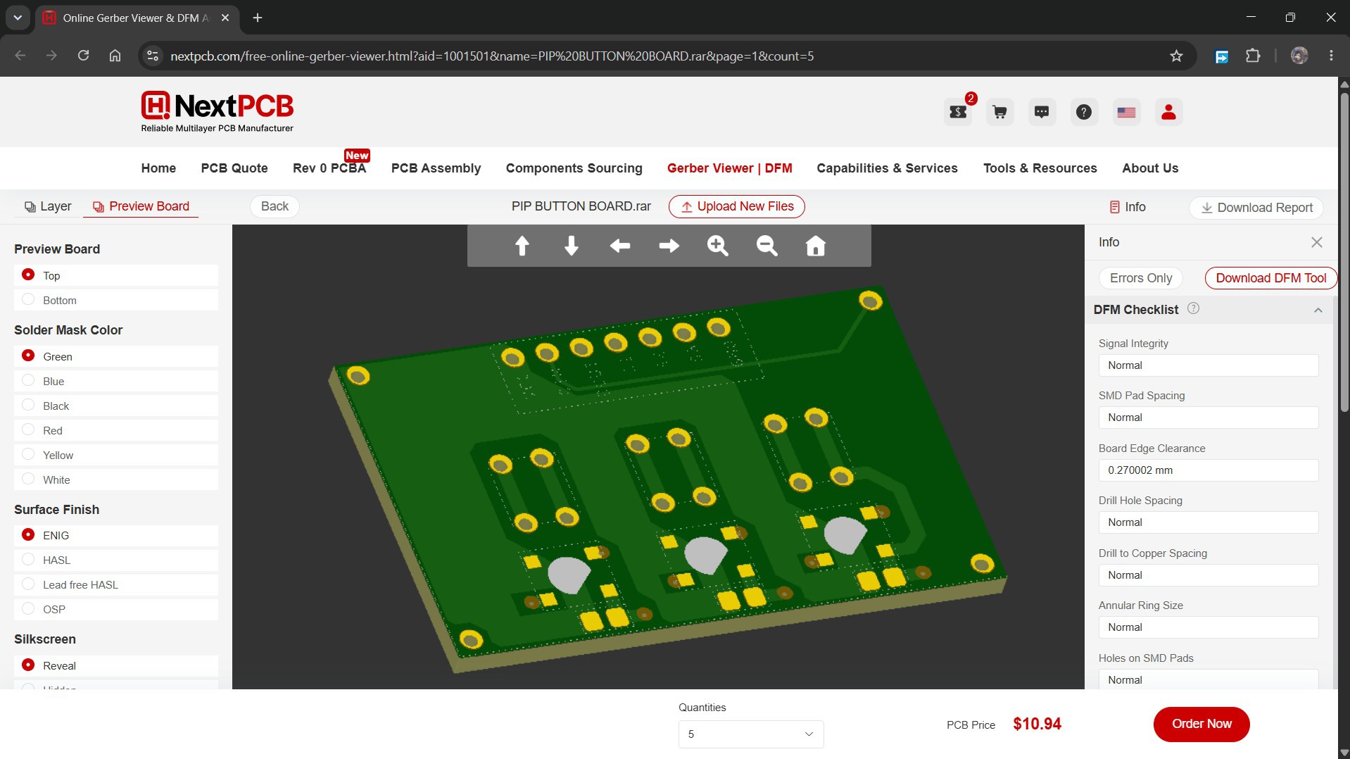Click the Upload New Files button
Image resolution: width=1350 pixels, height=759 pixels.
point(736,206)
